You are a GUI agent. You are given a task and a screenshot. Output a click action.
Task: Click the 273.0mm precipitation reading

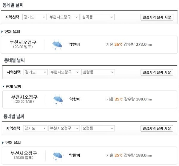tap(144, 45)
